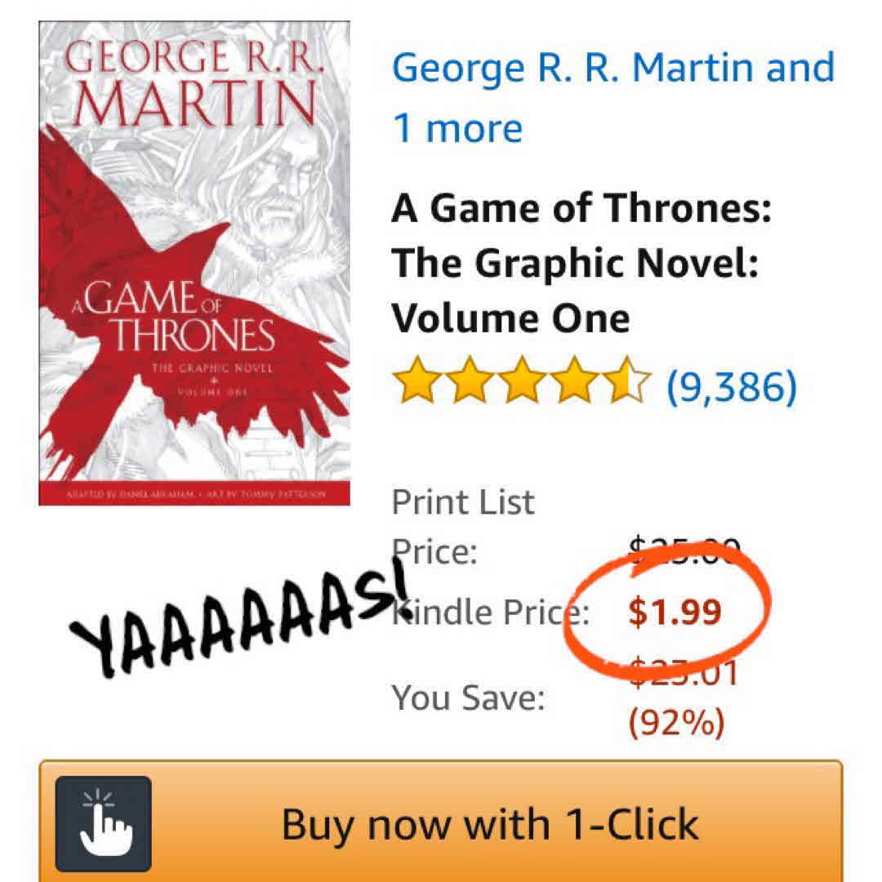The height and width of the screenshot is (882, 882).
Task: Tap the 1-Click hand pointer icon
Action: click(x=103, y=823)
